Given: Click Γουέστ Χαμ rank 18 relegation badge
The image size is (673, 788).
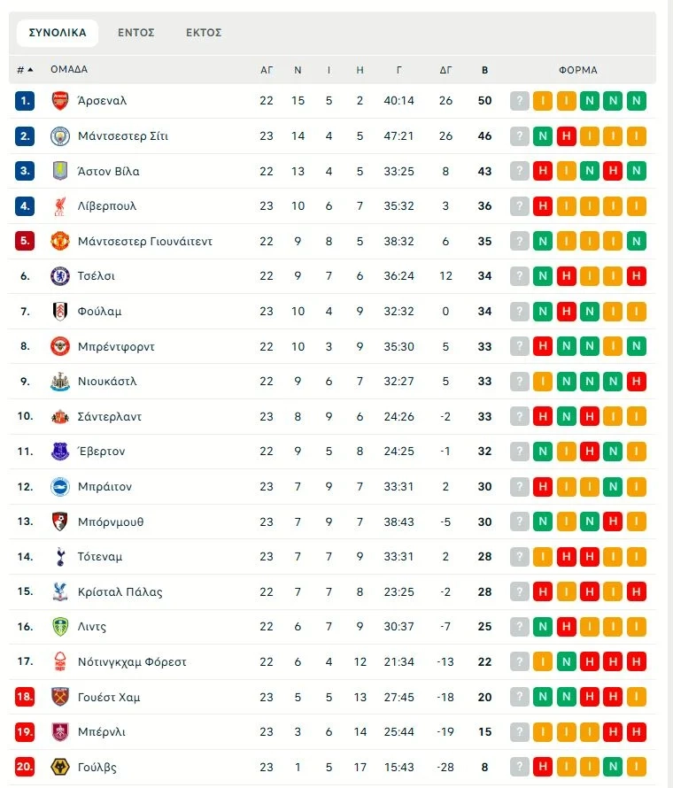Looking at the screenshot, I should point(25,698).
